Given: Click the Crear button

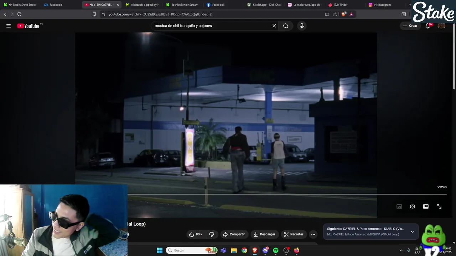Looking at the screenshot, I should pos(410,26).
